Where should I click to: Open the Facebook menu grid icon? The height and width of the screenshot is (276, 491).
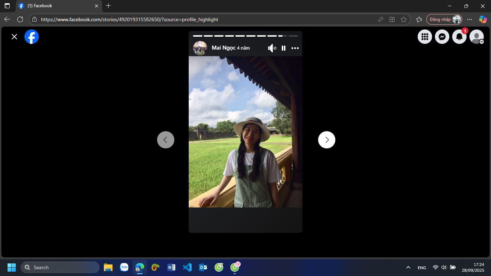pos(425,37)
